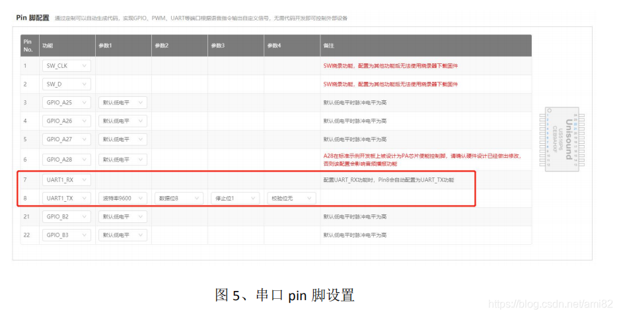The width and height of the screenshot is (619, 316).
Task: Click the 参数4 column header
Action: point(292,46)
